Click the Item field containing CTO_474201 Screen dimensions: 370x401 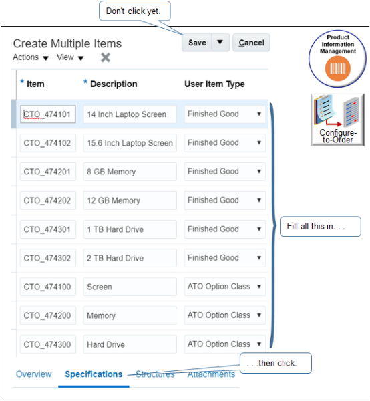tap(48, 172)
